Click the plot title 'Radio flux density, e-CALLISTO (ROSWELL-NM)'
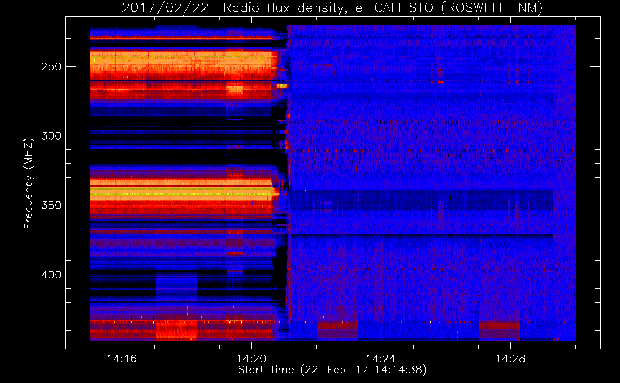620x383 pixels. (x=383, y=8)
